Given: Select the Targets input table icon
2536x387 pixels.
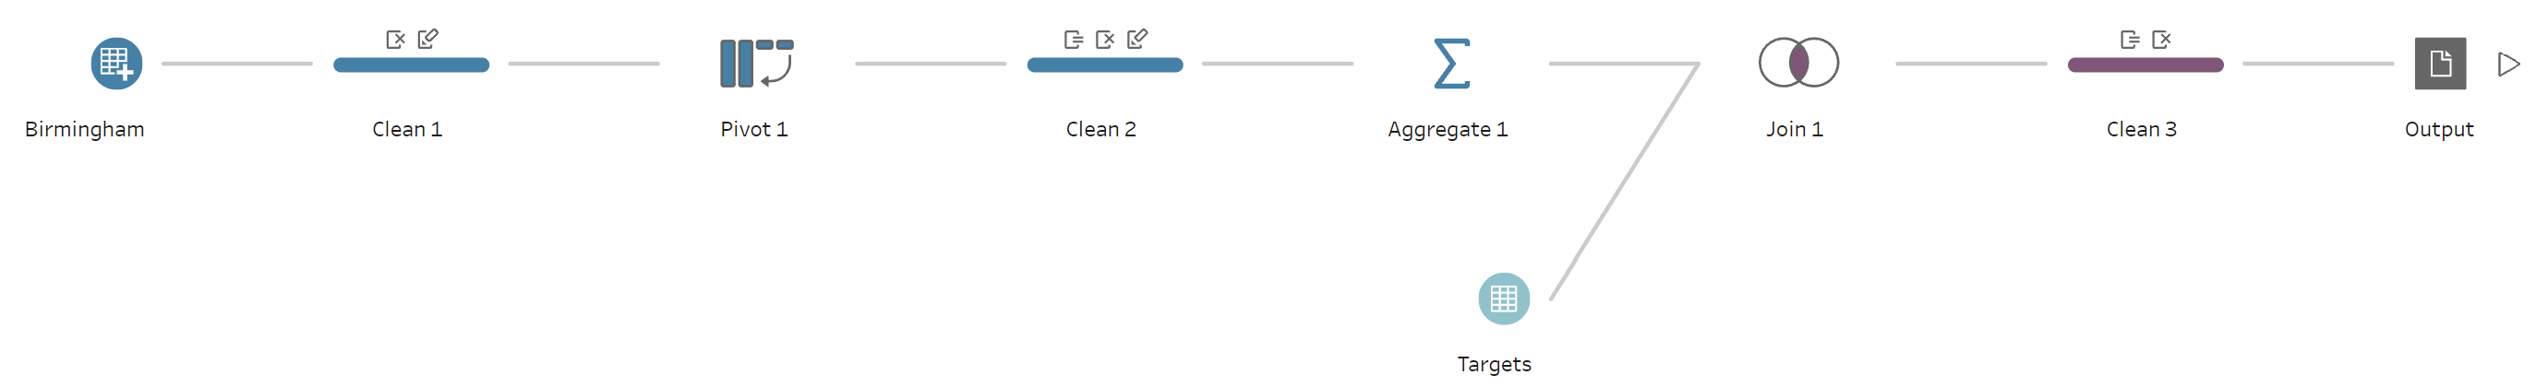Looking at the screenshot, I should point(1503,299).
